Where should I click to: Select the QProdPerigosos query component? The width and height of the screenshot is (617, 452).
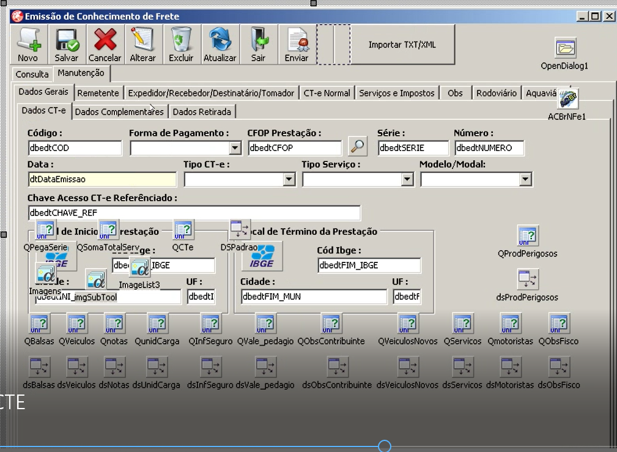tap(527, 236)
